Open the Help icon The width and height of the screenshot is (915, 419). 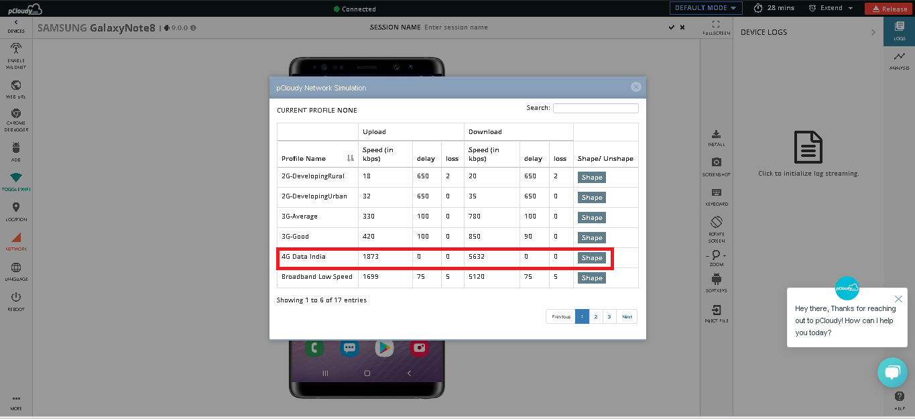click(899, 400)
